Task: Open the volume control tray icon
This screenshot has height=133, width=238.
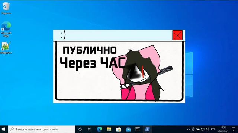Action: 208,129
